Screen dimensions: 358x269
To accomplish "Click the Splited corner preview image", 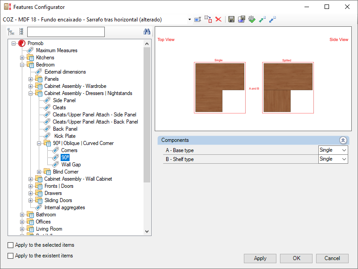I will tap(288, 87).
